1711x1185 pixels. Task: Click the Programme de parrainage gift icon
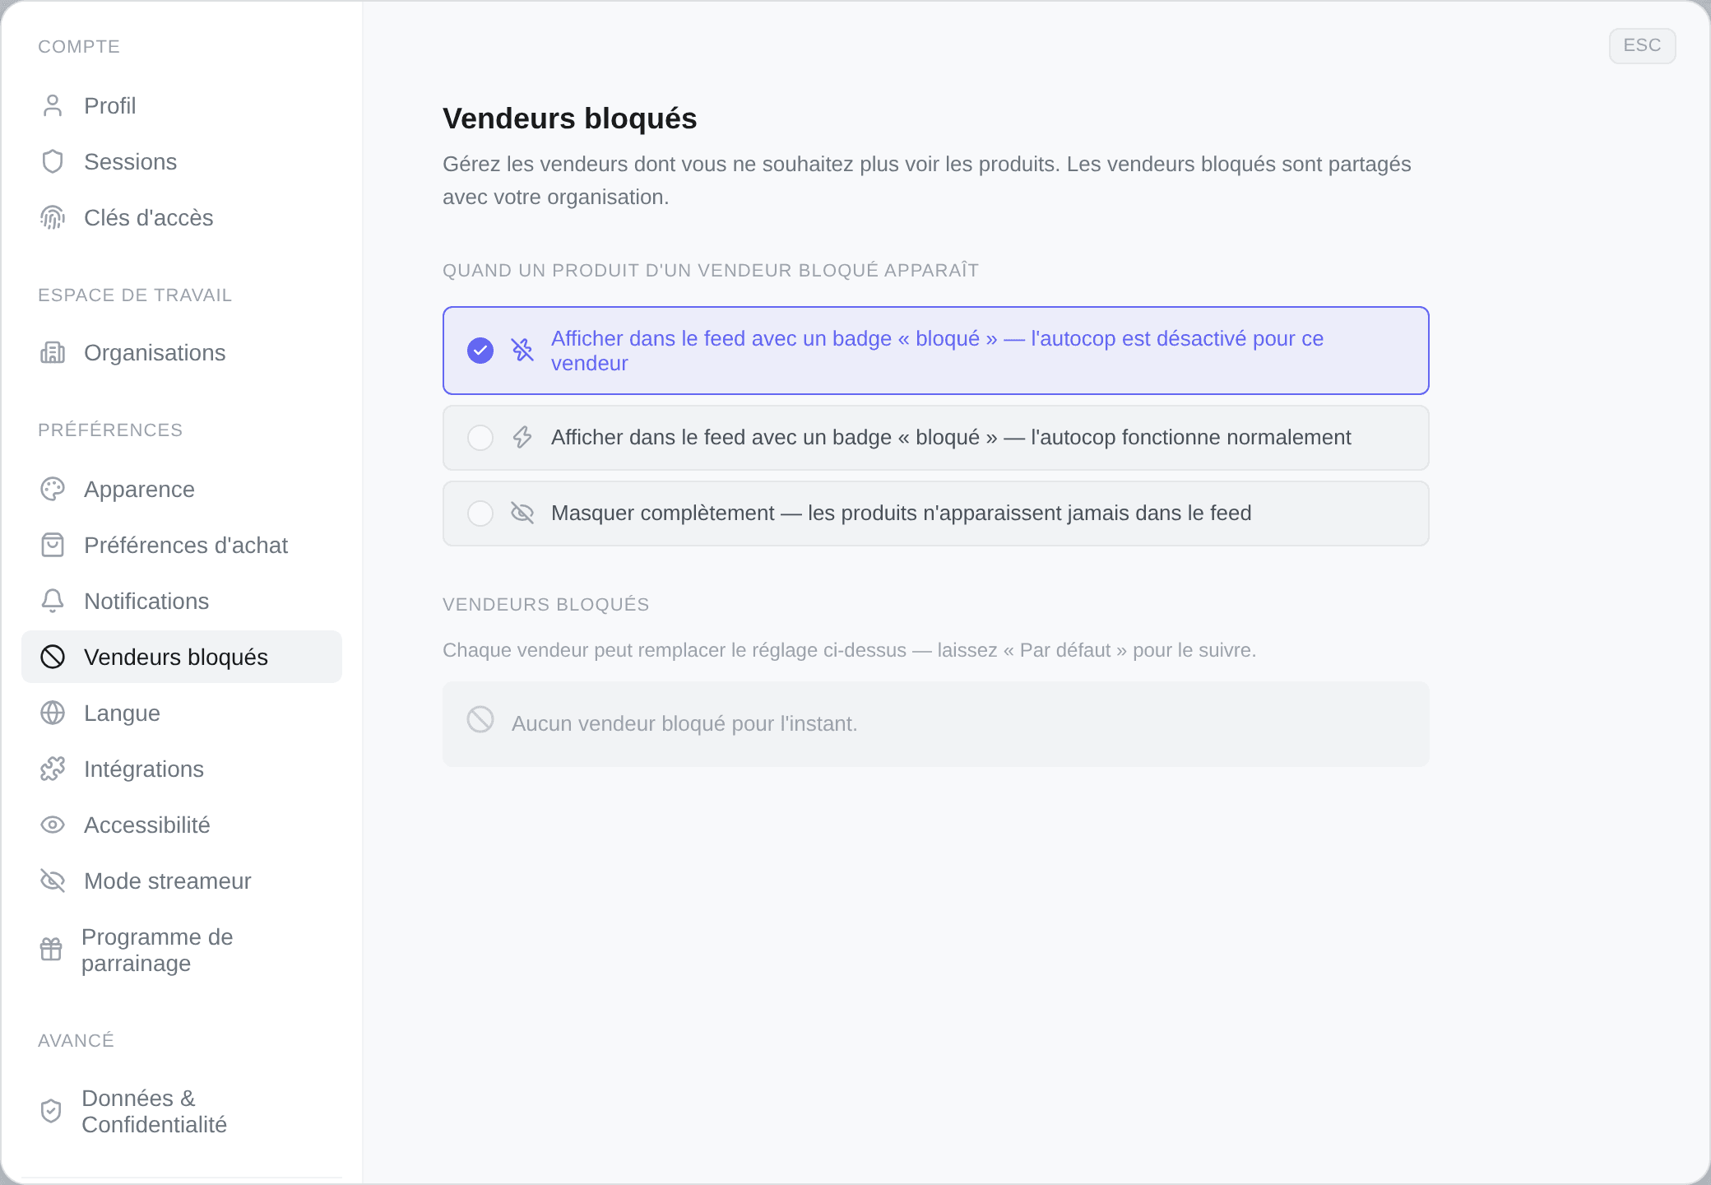coord(51,950)
